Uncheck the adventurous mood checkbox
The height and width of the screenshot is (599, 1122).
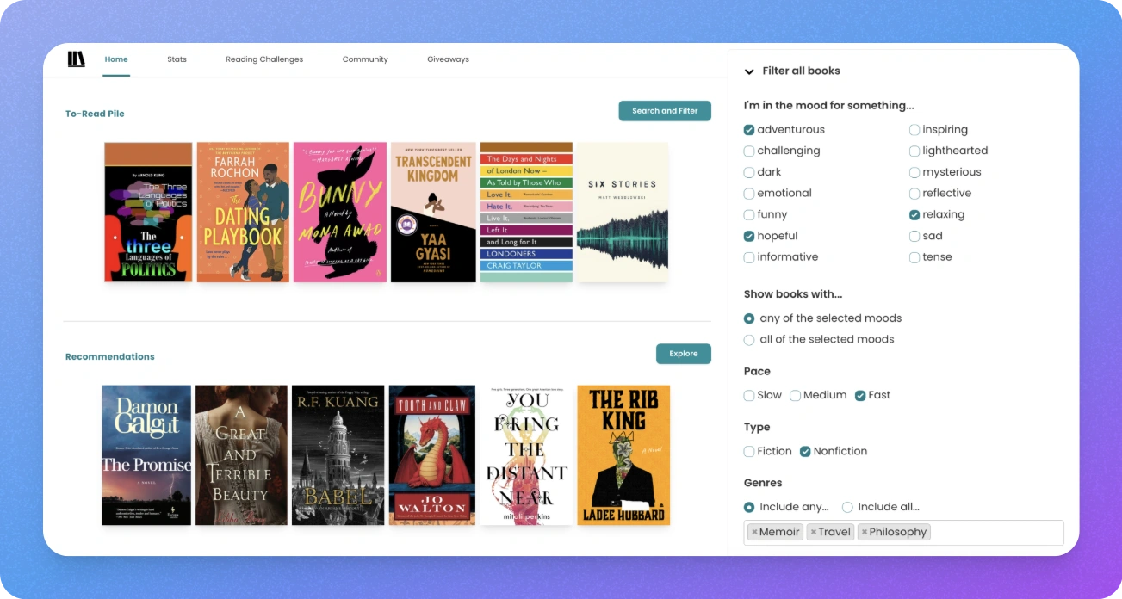pyautogui.click(x=749, y=130)
